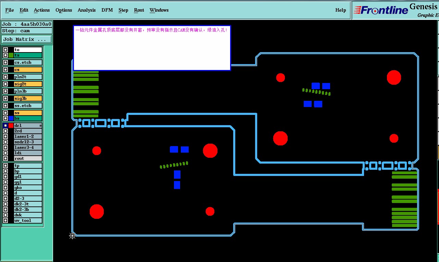This screenshot has width=439, height=262.
Task: Select the 'cs' layer name
Action: tap(28, 70)
